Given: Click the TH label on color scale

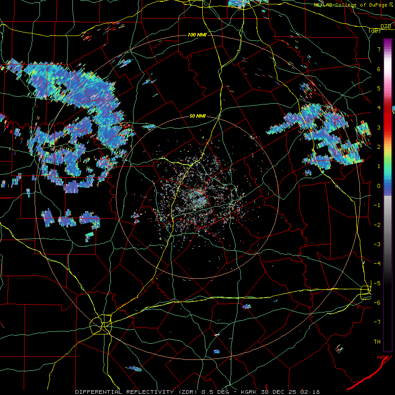Looking at the screenshot, I should (x=377, y=342).
